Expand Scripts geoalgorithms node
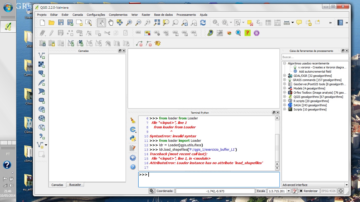Viewport: 360px width, 202px height. [x=285, y=109]
